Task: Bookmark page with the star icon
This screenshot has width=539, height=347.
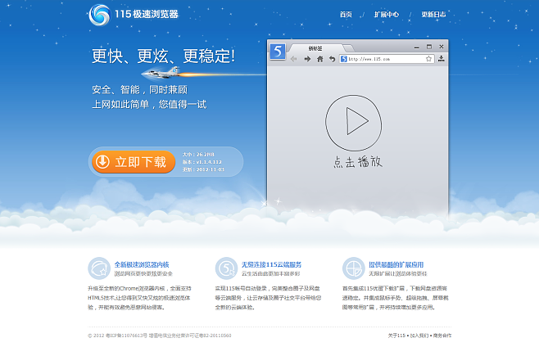Action: pyautogui.click(x=428, y=59)
